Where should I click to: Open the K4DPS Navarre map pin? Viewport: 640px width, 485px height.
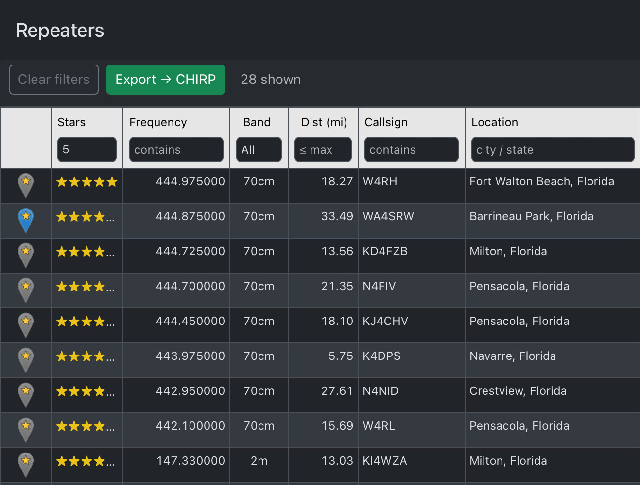(26, 359)
